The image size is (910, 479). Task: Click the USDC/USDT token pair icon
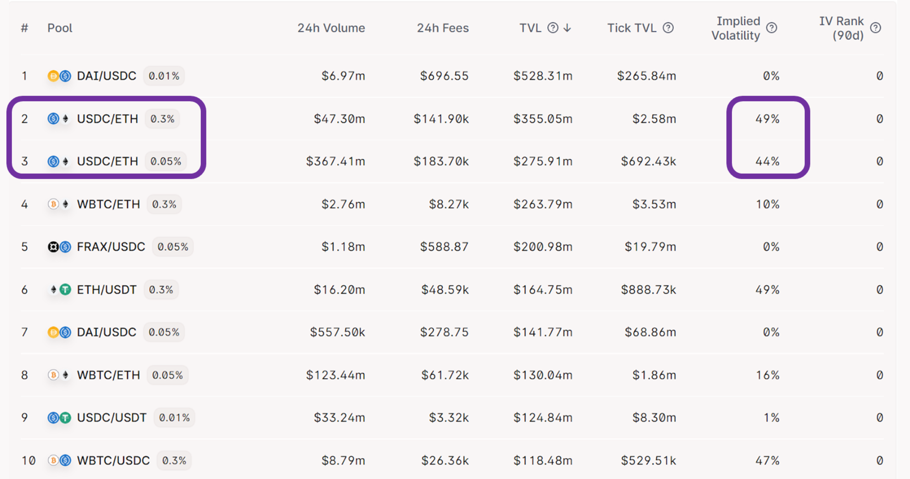(x=59, y=418)
